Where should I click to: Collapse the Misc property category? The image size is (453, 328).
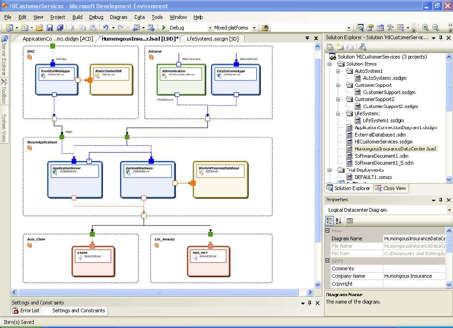click(327, 230)
